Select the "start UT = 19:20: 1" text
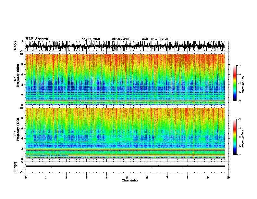The width and height of the screenshot is (257, 199). (157, 39)
